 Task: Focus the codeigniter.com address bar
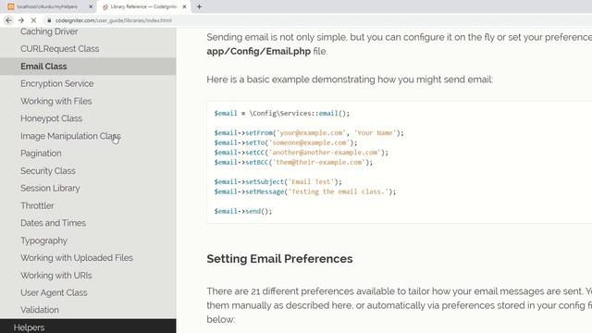click(113, 20)
